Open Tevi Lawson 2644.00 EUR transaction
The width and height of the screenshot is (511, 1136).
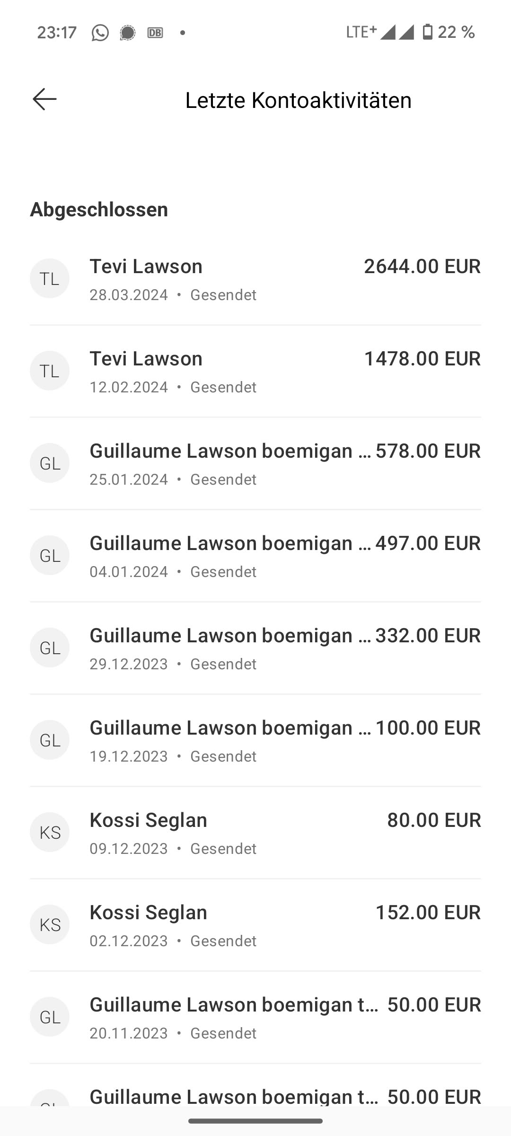click(x=255, y=279)
